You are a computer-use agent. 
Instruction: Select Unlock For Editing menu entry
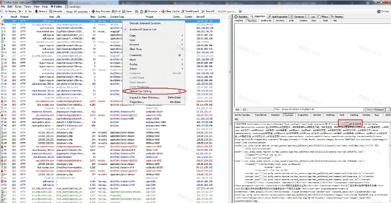tap(142, 91)
